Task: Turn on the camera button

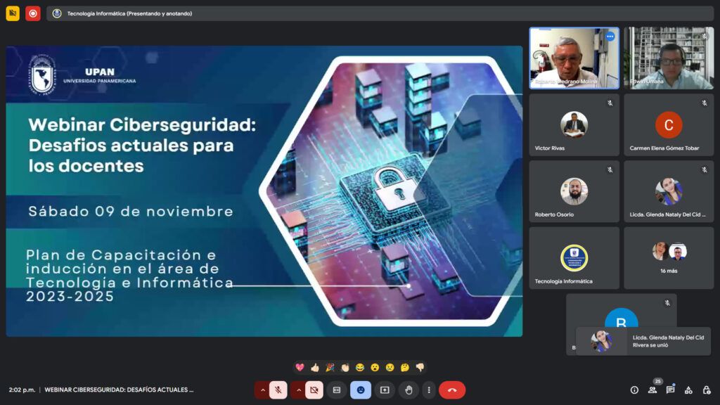Action: click(314, 390)
